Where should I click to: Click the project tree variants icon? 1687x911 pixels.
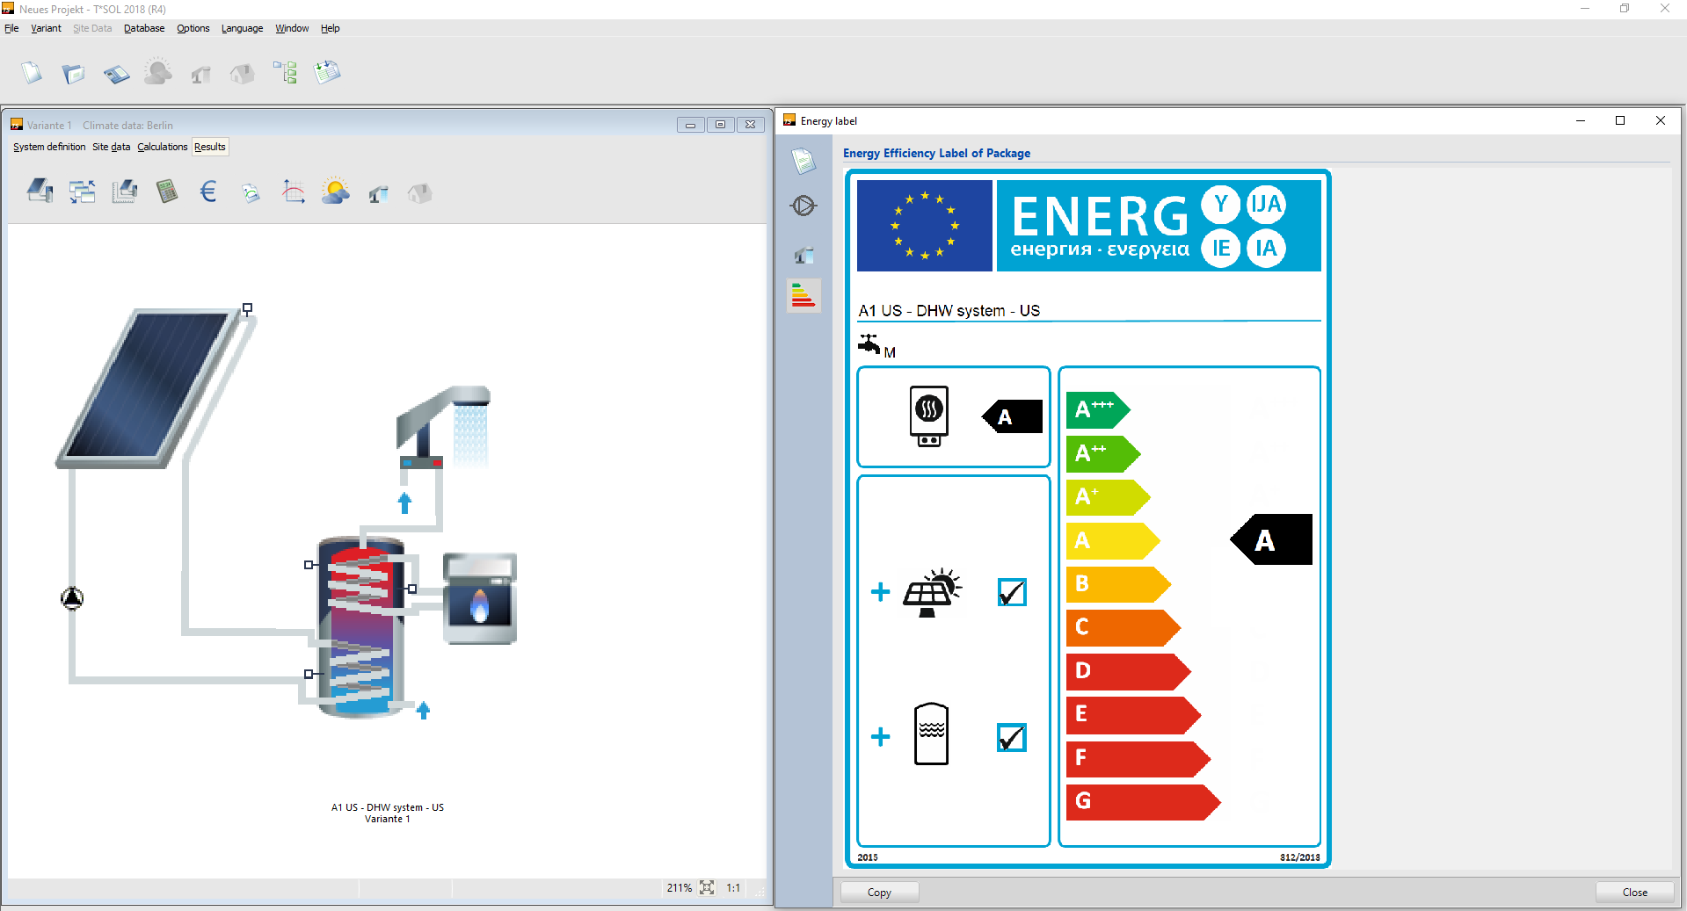tap(285, 72)
